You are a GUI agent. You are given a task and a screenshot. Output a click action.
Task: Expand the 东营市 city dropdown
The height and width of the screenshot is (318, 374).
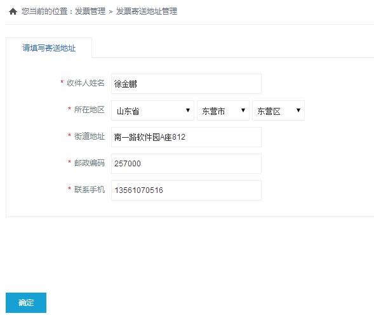coord(223,110)
